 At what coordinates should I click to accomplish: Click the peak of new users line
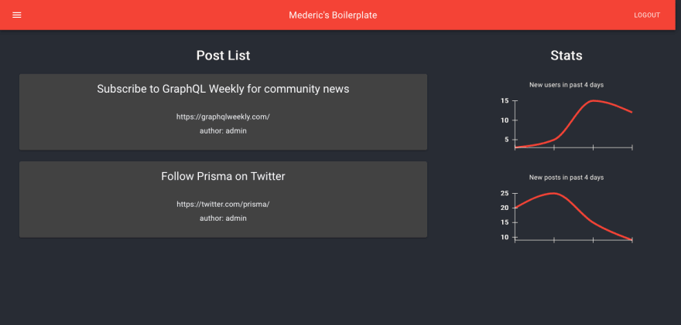tap(594, 100)
